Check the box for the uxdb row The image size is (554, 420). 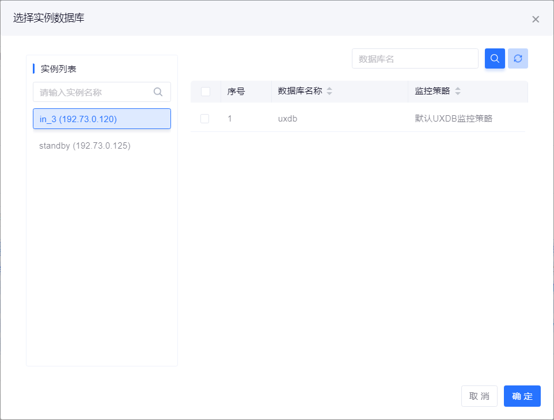tap(205, 119)
